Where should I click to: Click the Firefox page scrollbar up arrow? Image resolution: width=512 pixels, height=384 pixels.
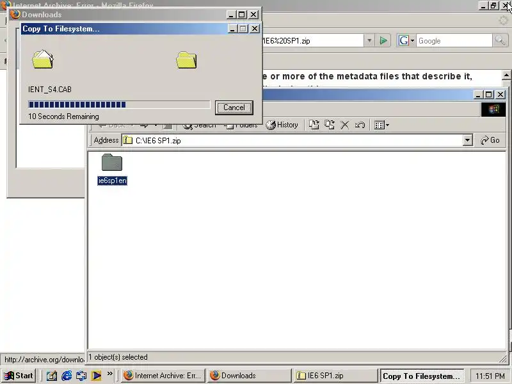point(506,76)
